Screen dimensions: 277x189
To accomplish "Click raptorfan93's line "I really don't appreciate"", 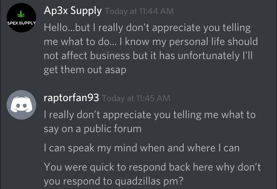I will click(150, 114).
